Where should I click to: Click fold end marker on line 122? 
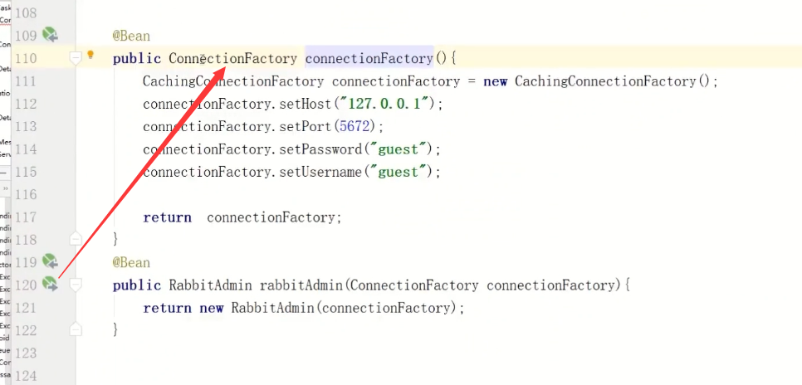76,329
